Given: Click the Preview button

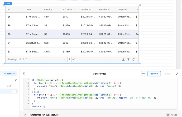Looking at the screenshot, I should coord(154,74).
